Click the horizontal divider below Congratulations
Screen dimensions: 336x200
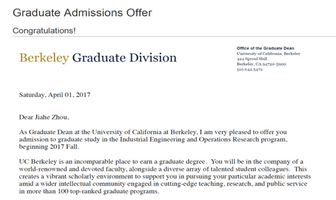(174, 37)
